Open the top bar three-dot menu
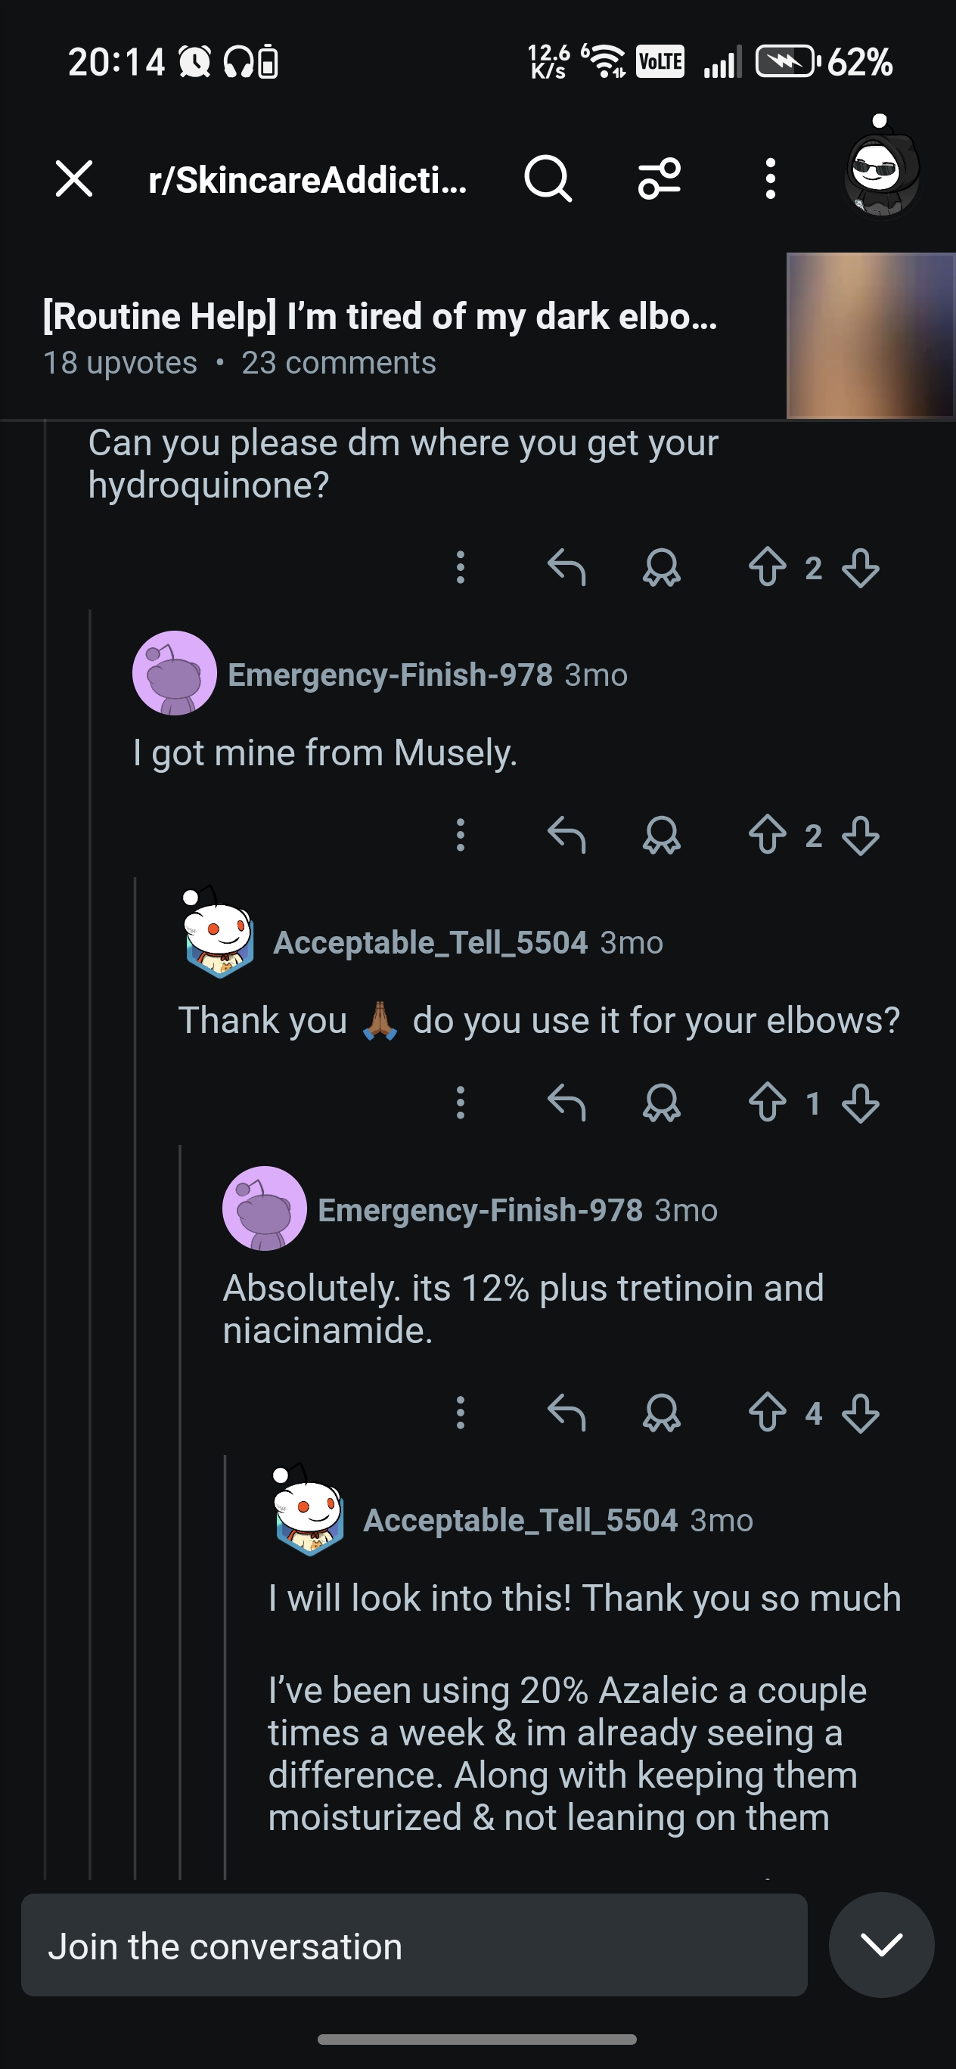This screenshot has height=2069, width=956. (x=769, y=179)
